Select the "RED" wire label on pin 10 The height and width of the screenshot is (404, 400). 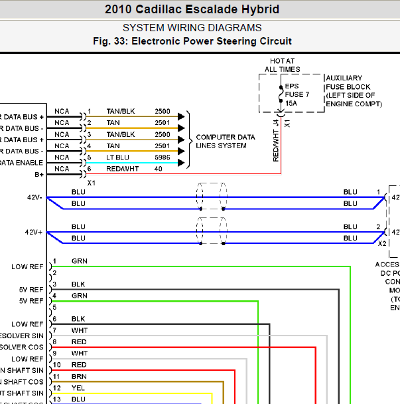click(79, 365)
